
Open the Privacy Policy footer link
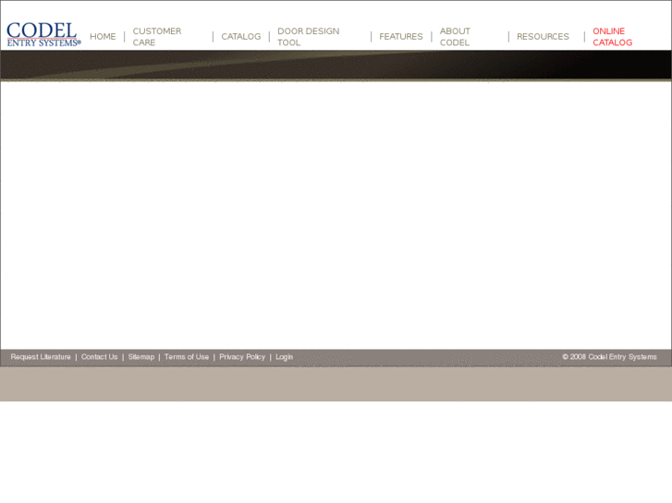coord(242,356)
